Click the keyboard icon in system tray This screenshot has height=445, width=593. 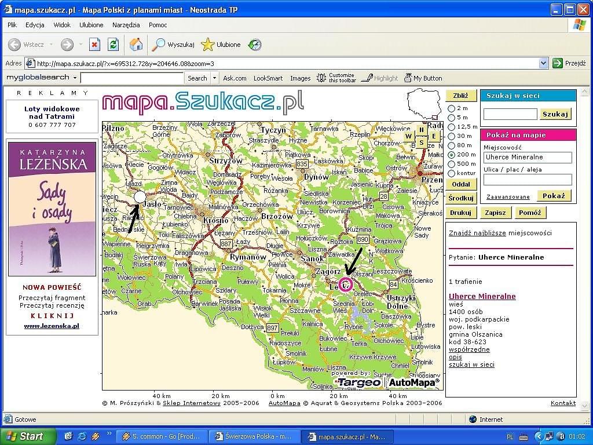(x=524, y=437)
